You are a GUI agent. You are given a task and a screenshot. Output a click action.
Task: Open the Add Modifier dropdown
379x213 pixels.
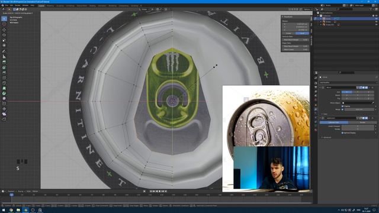click(x=348, y=83)
